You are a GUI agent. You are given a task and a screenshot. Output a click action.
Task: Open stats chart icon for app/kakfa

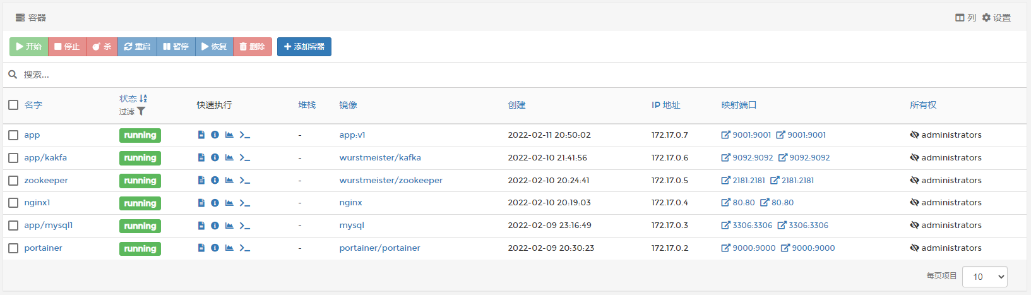click(229, 158)
